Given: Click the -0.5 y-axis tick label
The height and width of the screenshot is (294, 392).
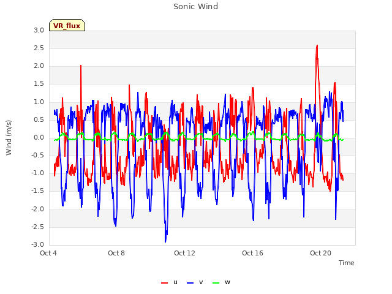Looking at the screenshot, I should 38,156.
